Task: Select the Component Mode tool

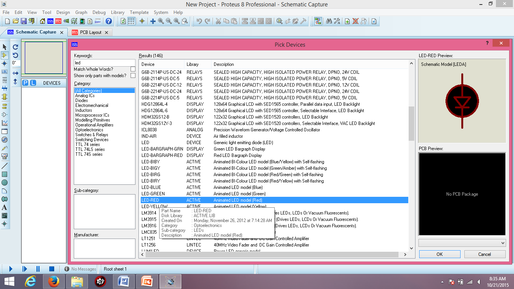Action: (5, 55)
